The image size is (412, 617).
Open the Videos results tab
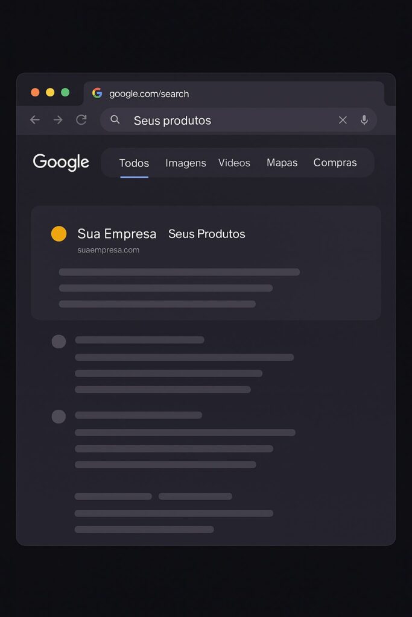pyautogui.click(x=234, y=163)
